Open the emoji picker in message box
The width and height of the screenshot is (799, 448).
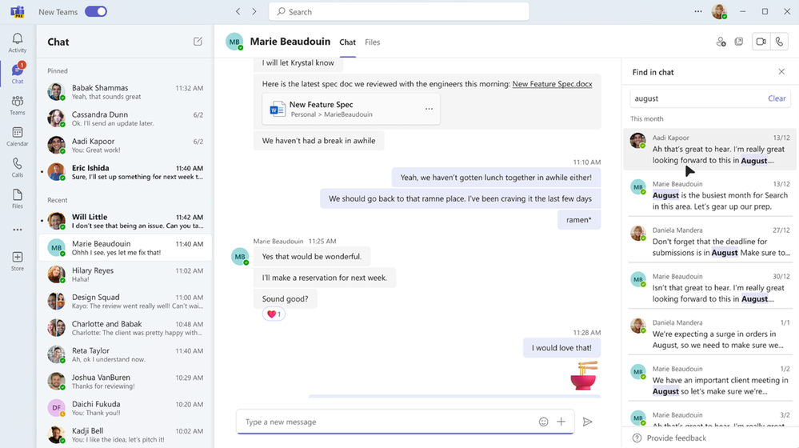coord(544,422)
